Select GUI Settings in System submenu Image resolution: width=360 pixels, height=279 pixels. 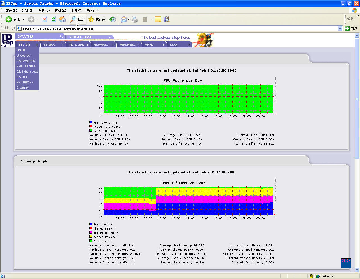(x=27, y=72)
